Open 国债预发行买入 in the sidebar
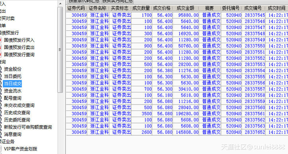This screenshot has height=154, width=288. coord(19,40)
